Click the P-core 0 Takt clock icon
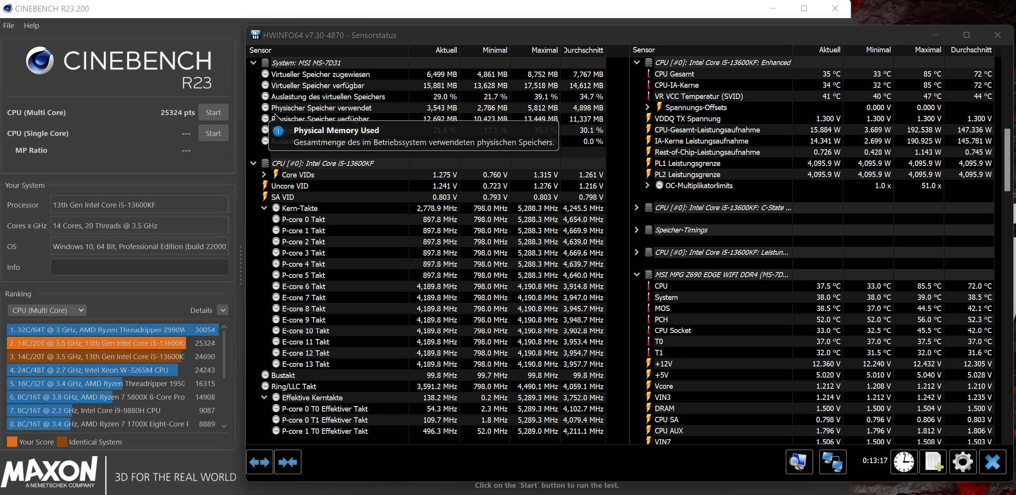 pos(276,219)
